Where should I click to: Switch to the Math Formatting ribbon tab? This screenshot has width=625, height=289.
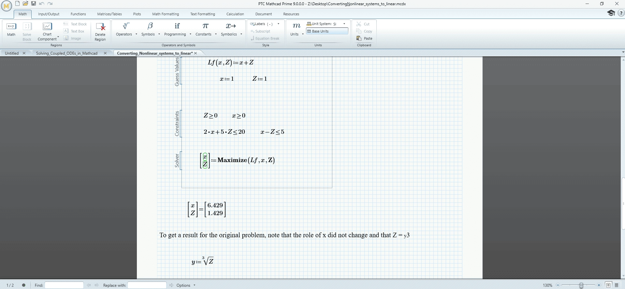(x=166, y=14)
